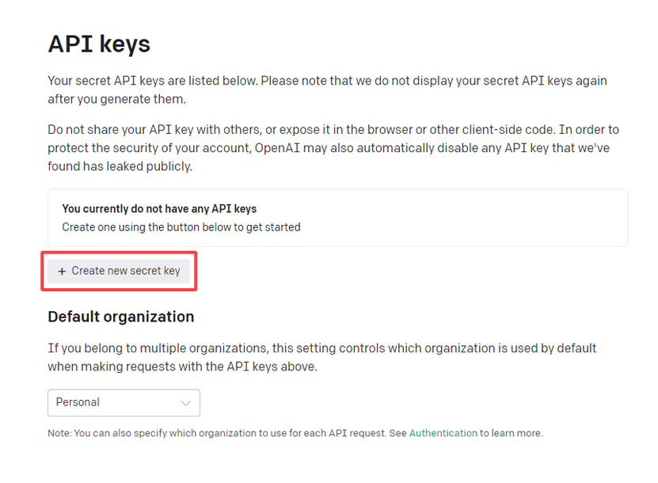
Task: Click the bold no API keys message
Action: (159, 209)
